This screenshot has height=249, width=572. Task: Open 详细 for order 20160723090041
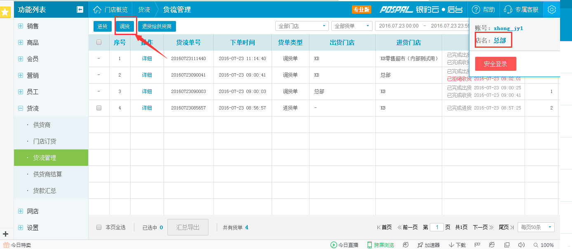[147, 75]
